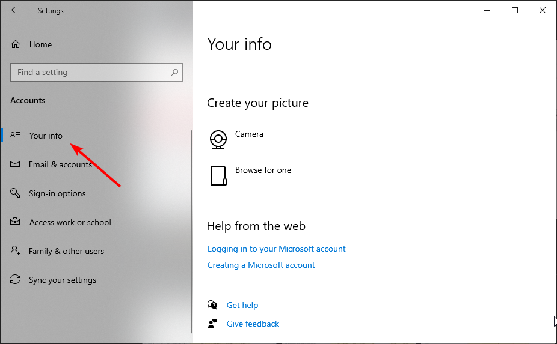Click the Camera webcam icon
557x344 pixels.
click(218, 139)
